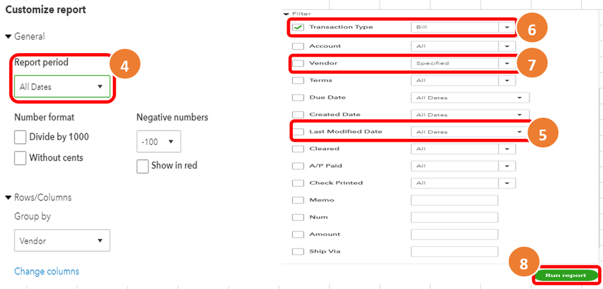Enable the Divide by 1000 checkbox
The height and width of the screenshot is (289, 603).
click(x=21, y=137)
